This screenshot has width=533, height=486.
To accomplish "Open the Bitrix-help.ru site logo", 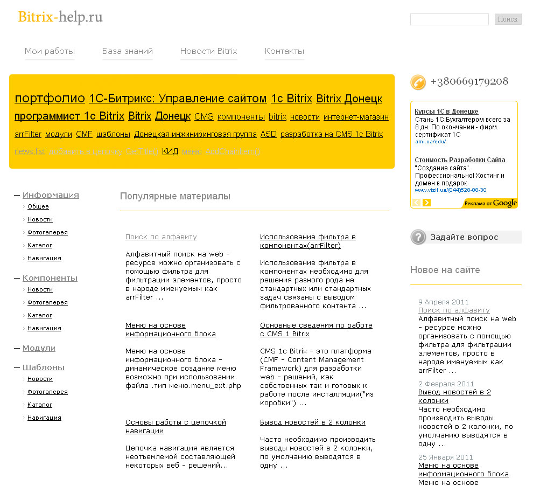I will tap(60, 17).
